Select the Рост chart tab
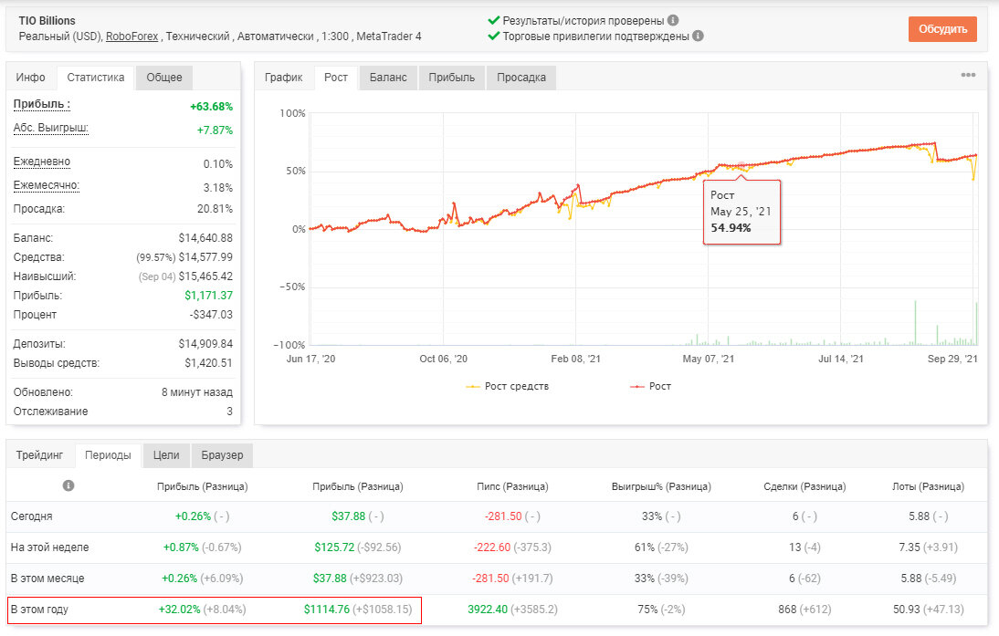The height and width of the screenshot is (636, 999). pyautogui.click(x=336, y=78)
